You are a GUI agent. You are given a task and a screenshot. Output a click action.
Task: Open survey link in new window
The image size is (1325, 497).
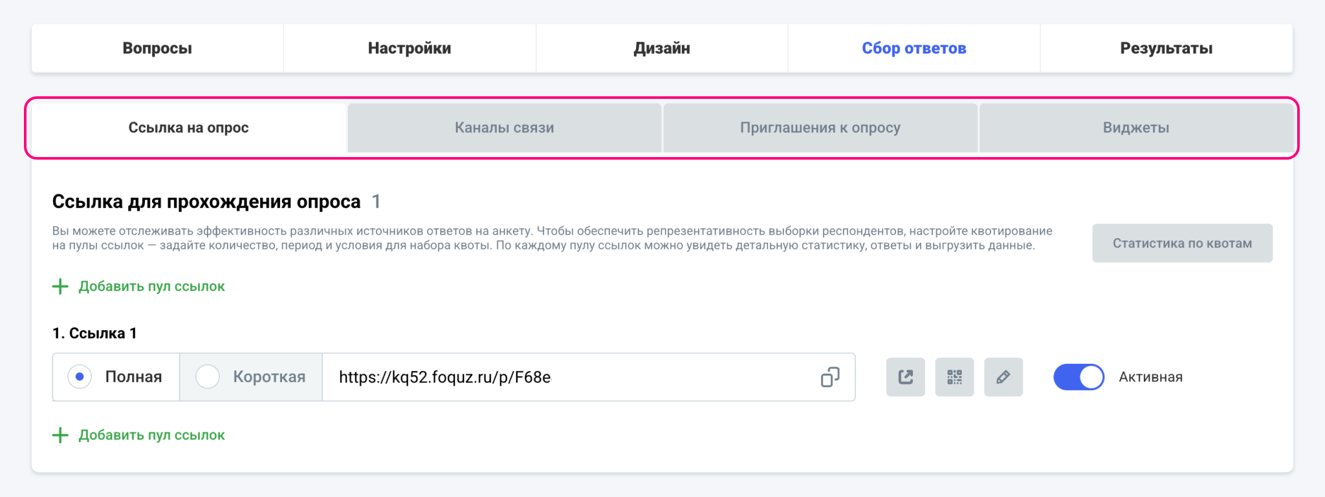(x=905, y=377)
